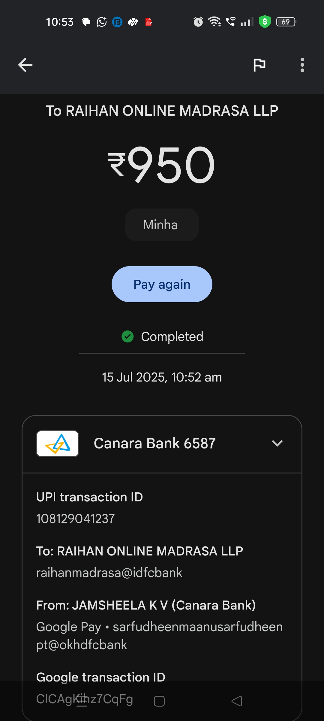Tap the green Completed checkmark icon
The height and width of the screenshot is (721, 324).
pos(127,336)
